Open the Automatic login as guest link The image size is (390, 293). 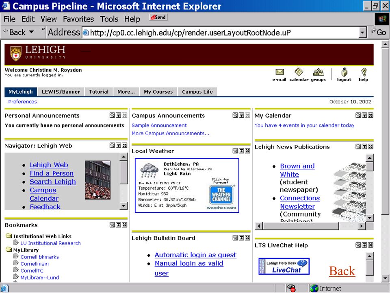click(195, 255)
